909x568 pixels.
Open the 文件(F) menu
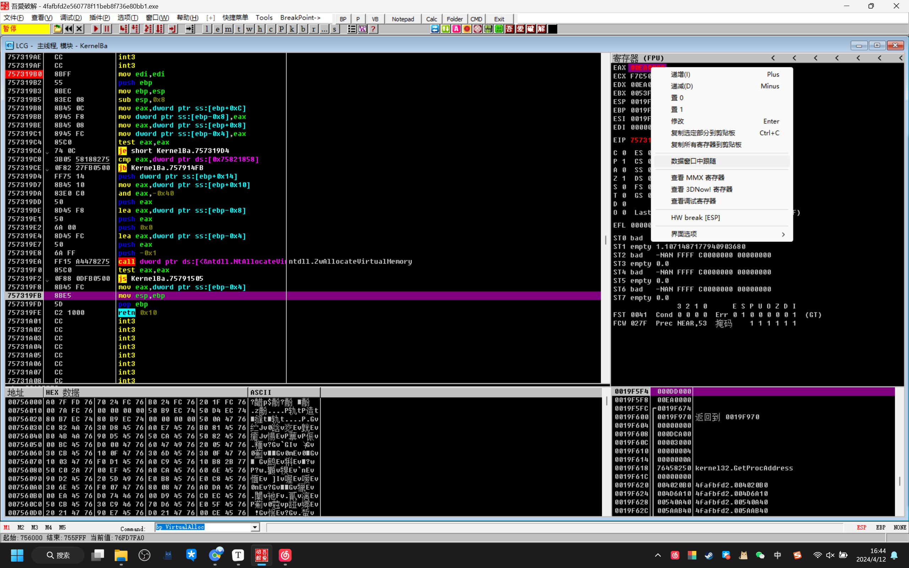click(x=13, y=18)
